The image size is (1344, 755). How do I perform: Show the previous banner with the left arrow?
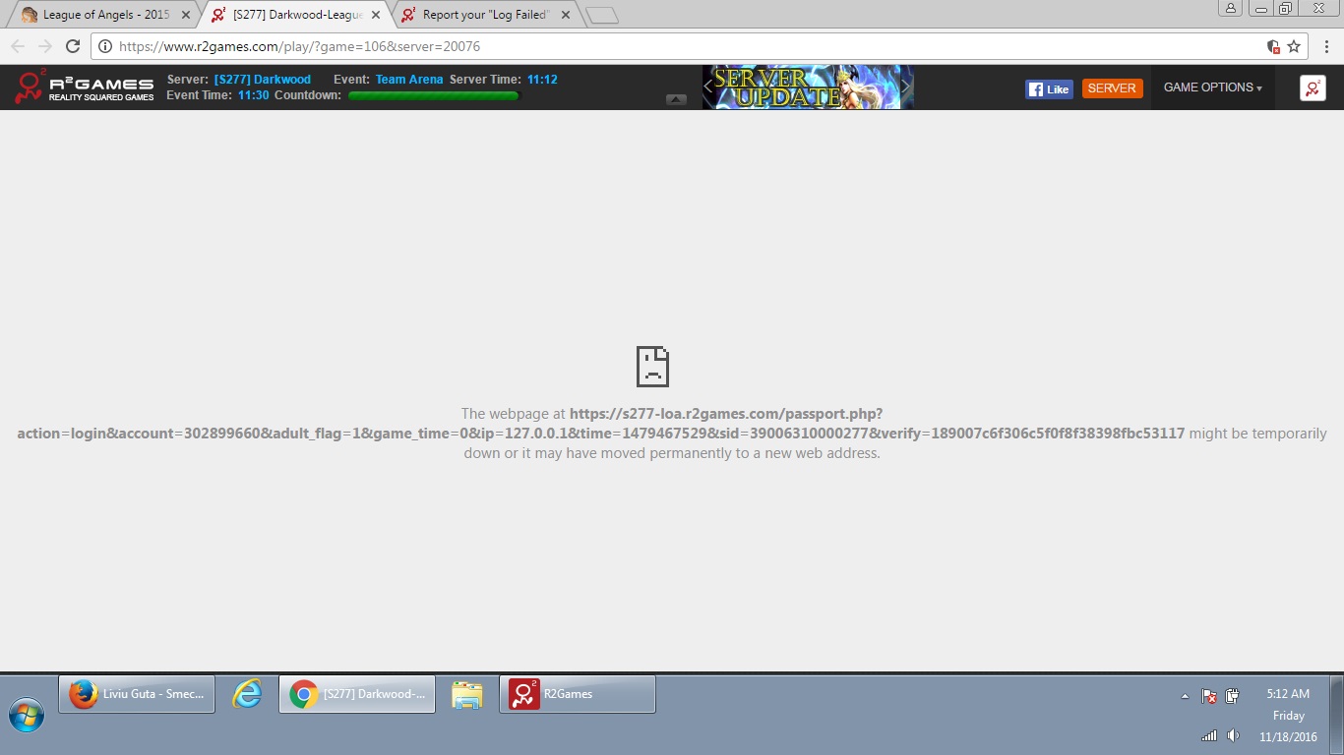coord(708,87)
